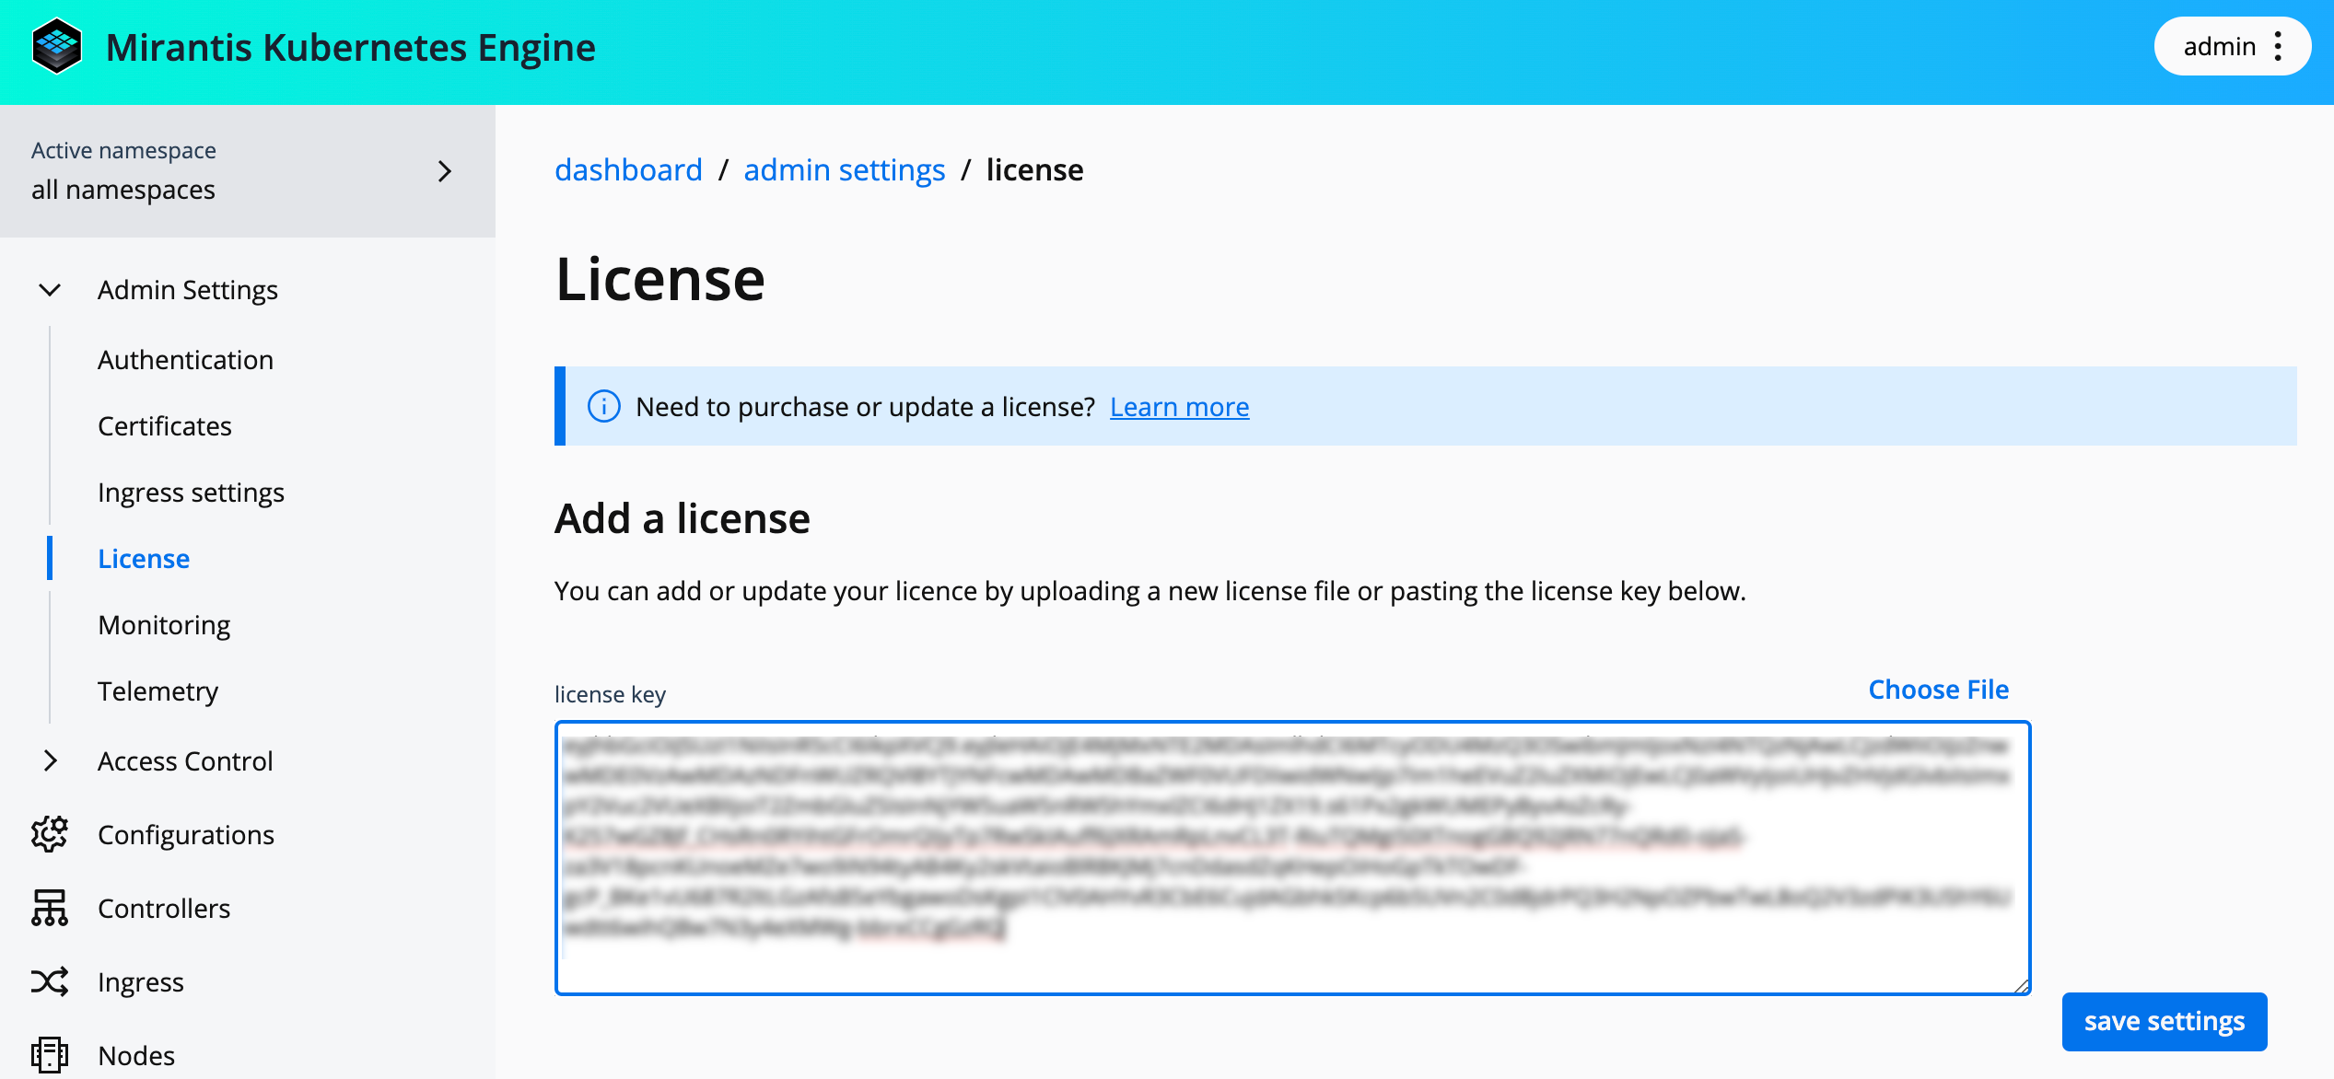Click Choose File to upload license
The width and height of the screenshot is (2334, 1079).
point(1938,690)
